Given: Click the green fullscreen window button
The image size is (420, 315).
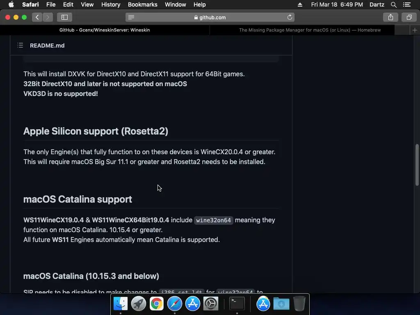Looking at the screenshot, I should click(24, 17).
